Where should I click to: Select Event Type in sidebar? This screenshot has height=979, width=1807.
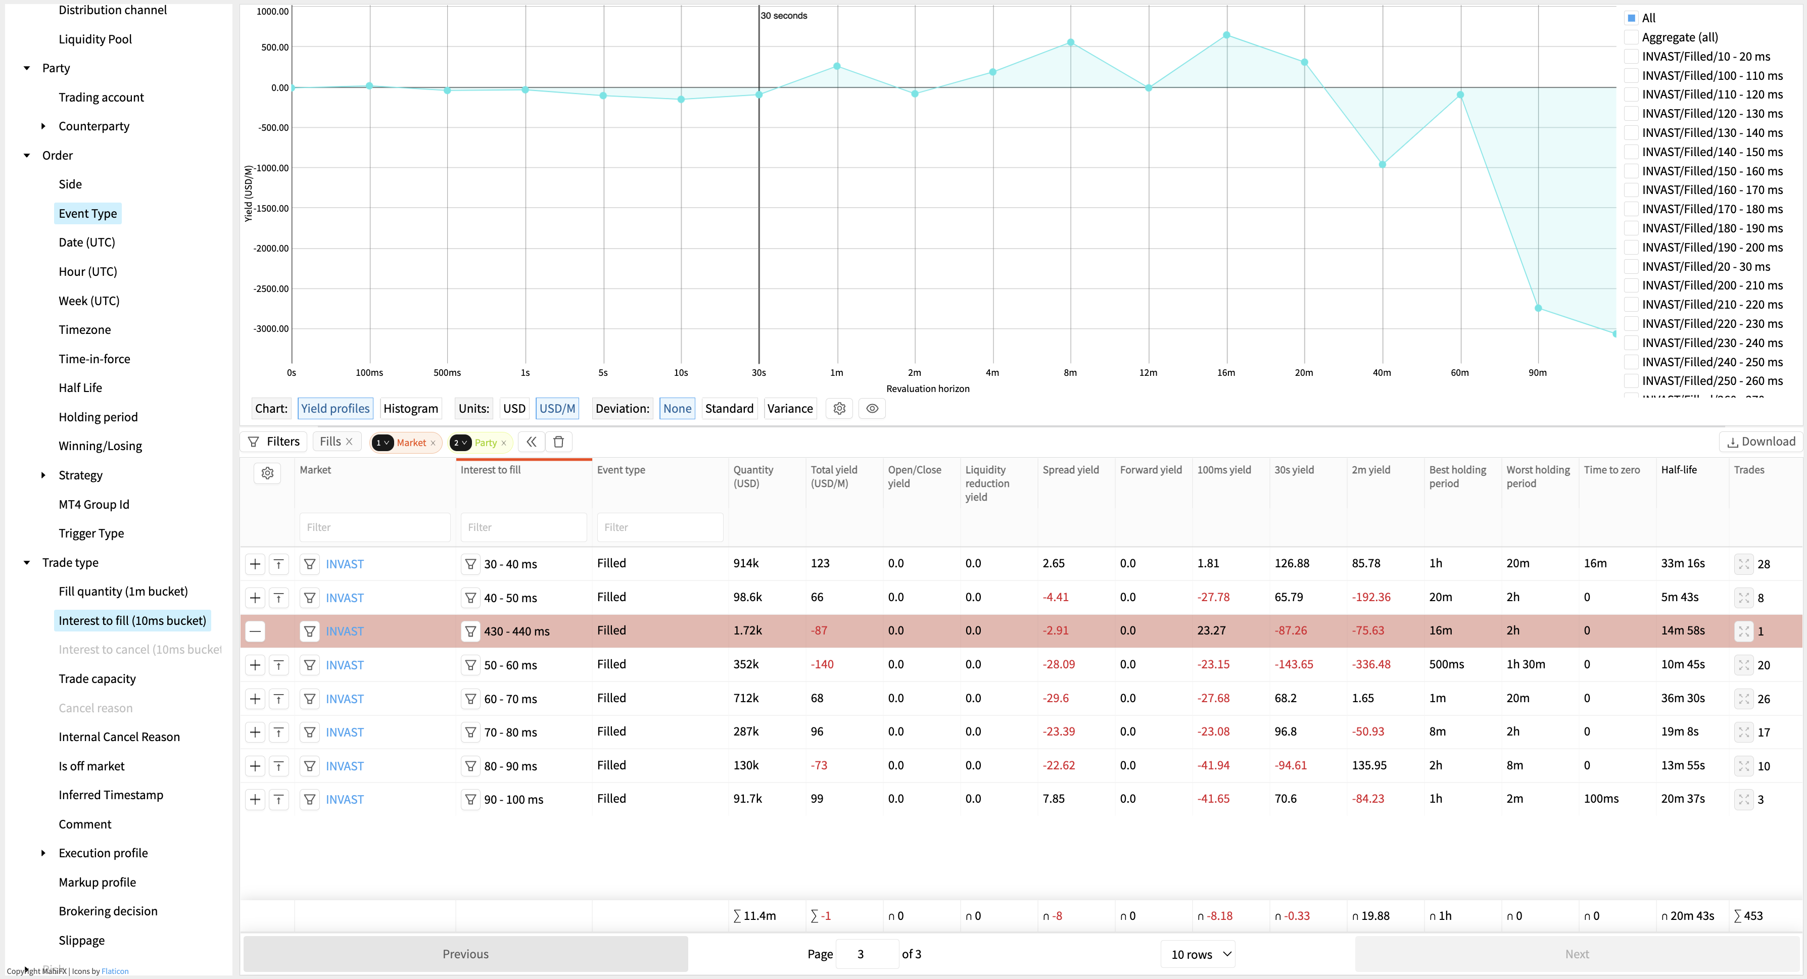click(88, 213)
